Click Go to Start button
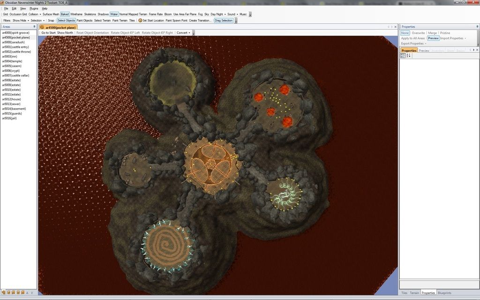Image resolution: width=480 pixels, height=300 pixels. click(48, 33)
